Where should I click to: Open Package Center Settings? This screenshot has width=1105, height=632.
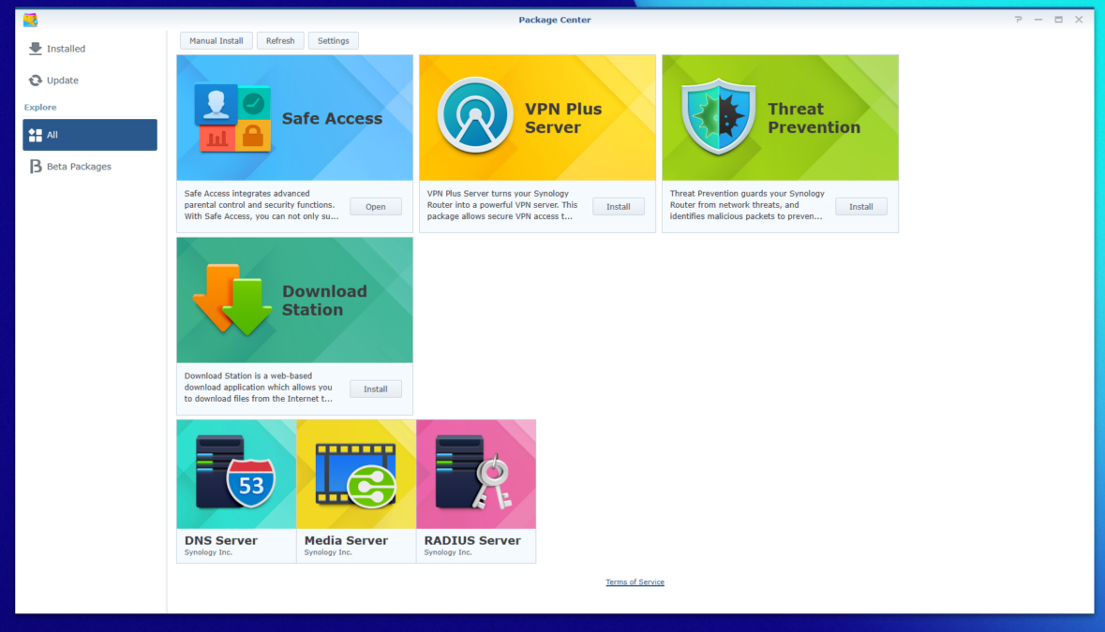point(334,41)
